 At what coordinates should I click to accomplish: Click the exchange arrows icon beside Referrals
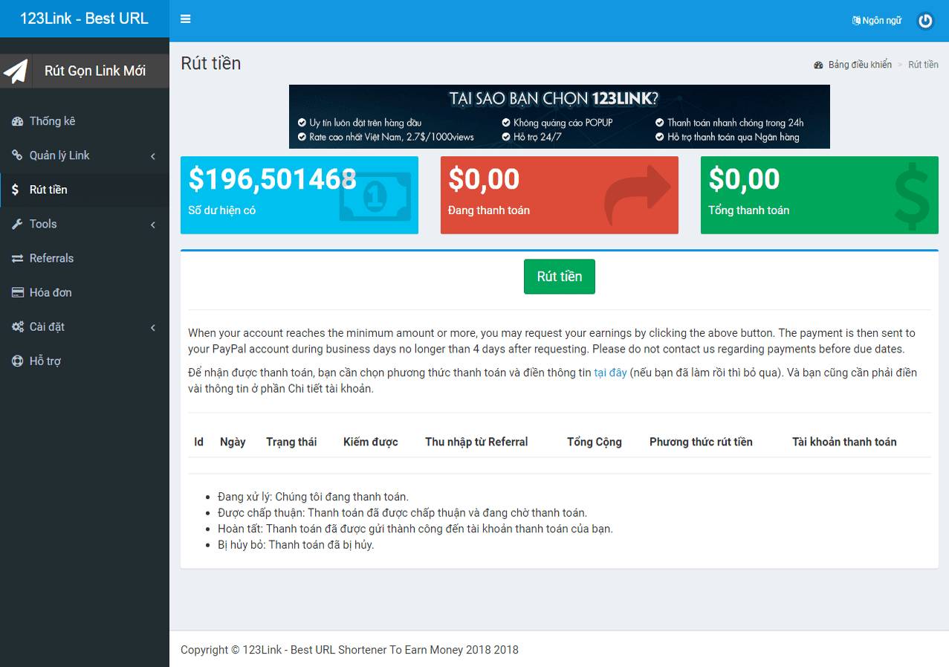tap(17, 258)
